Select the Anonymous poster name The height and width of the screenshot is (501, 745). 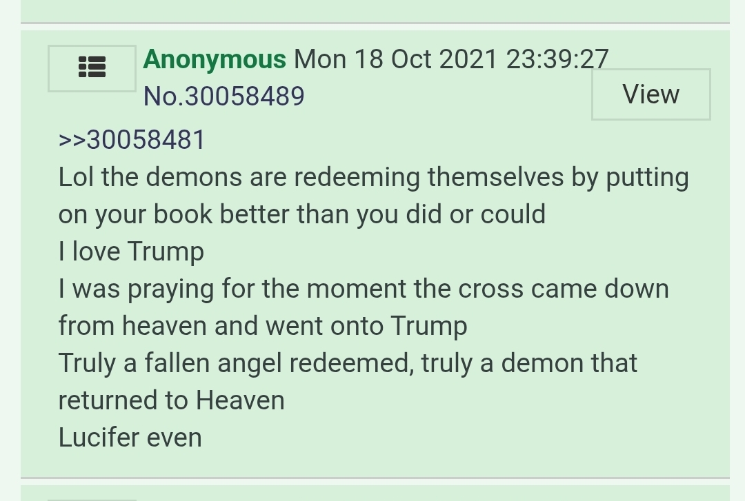point(215,59)
